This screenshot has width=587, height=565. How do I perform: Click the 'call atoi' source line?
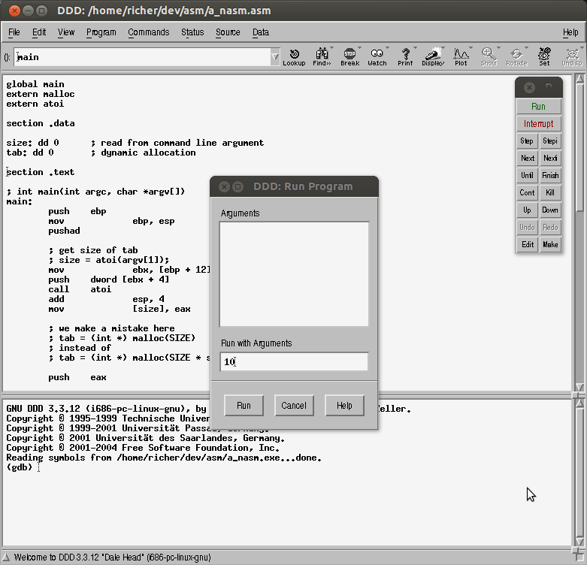(x=80, y=289)
